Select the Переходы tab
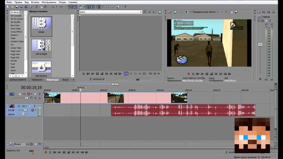This screenshot has width=283, height=159. pos(53,79)
